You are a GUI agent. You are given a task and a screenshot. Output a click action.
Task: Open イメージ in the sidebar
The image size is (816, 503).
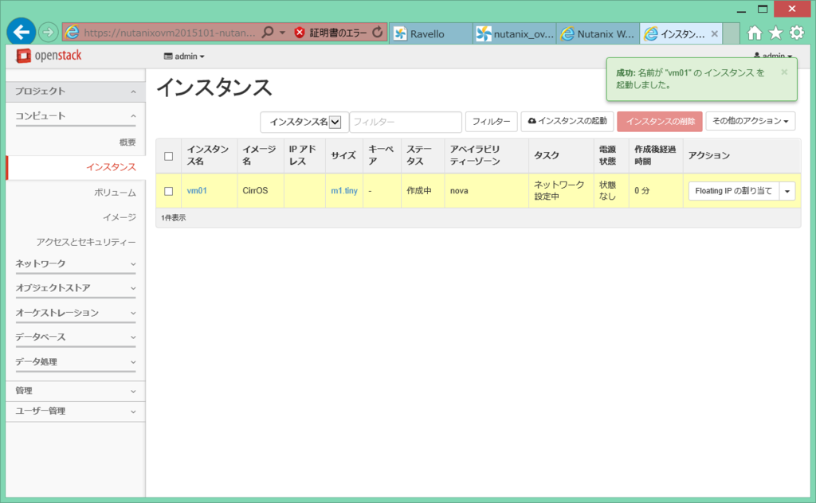pos(120,217)
